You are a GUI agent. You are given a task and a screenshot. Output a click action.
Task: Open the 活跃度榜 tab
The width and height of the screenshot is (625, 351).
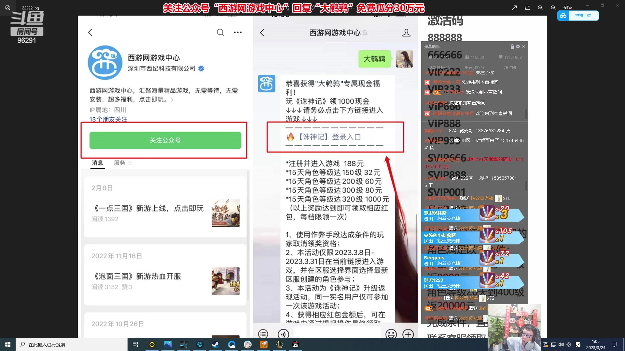click(x=438, y=68)
